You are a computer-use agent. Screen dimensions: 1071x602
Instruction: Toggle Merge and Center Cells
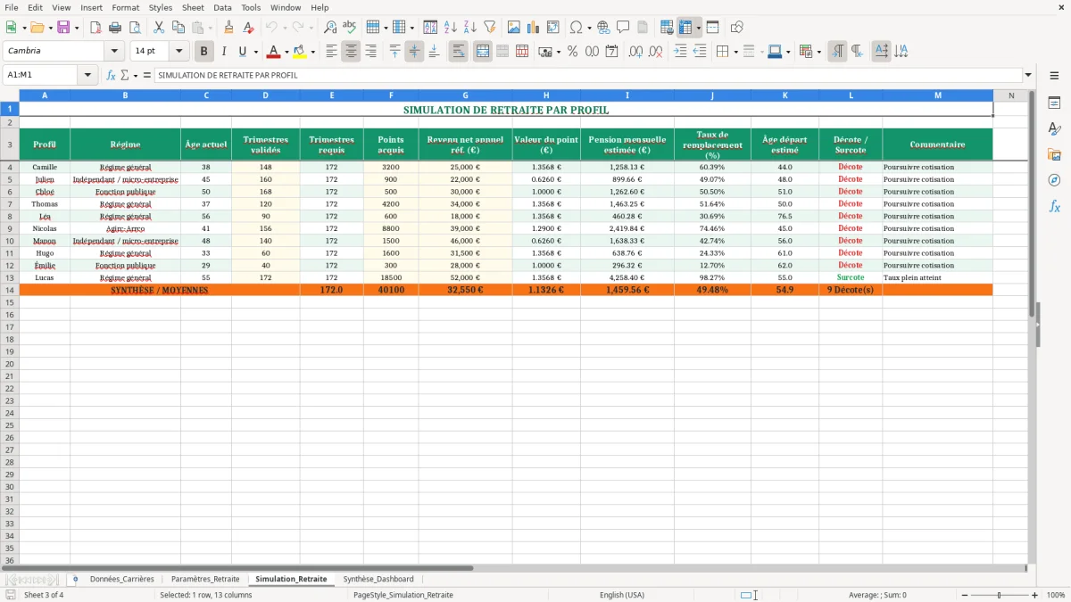pyautogui.click(x=483, y=52)
